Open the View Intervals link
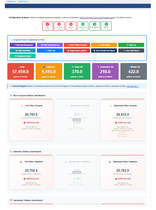The width and height of the screenshot is (156, 210). (x=133, y=86)
